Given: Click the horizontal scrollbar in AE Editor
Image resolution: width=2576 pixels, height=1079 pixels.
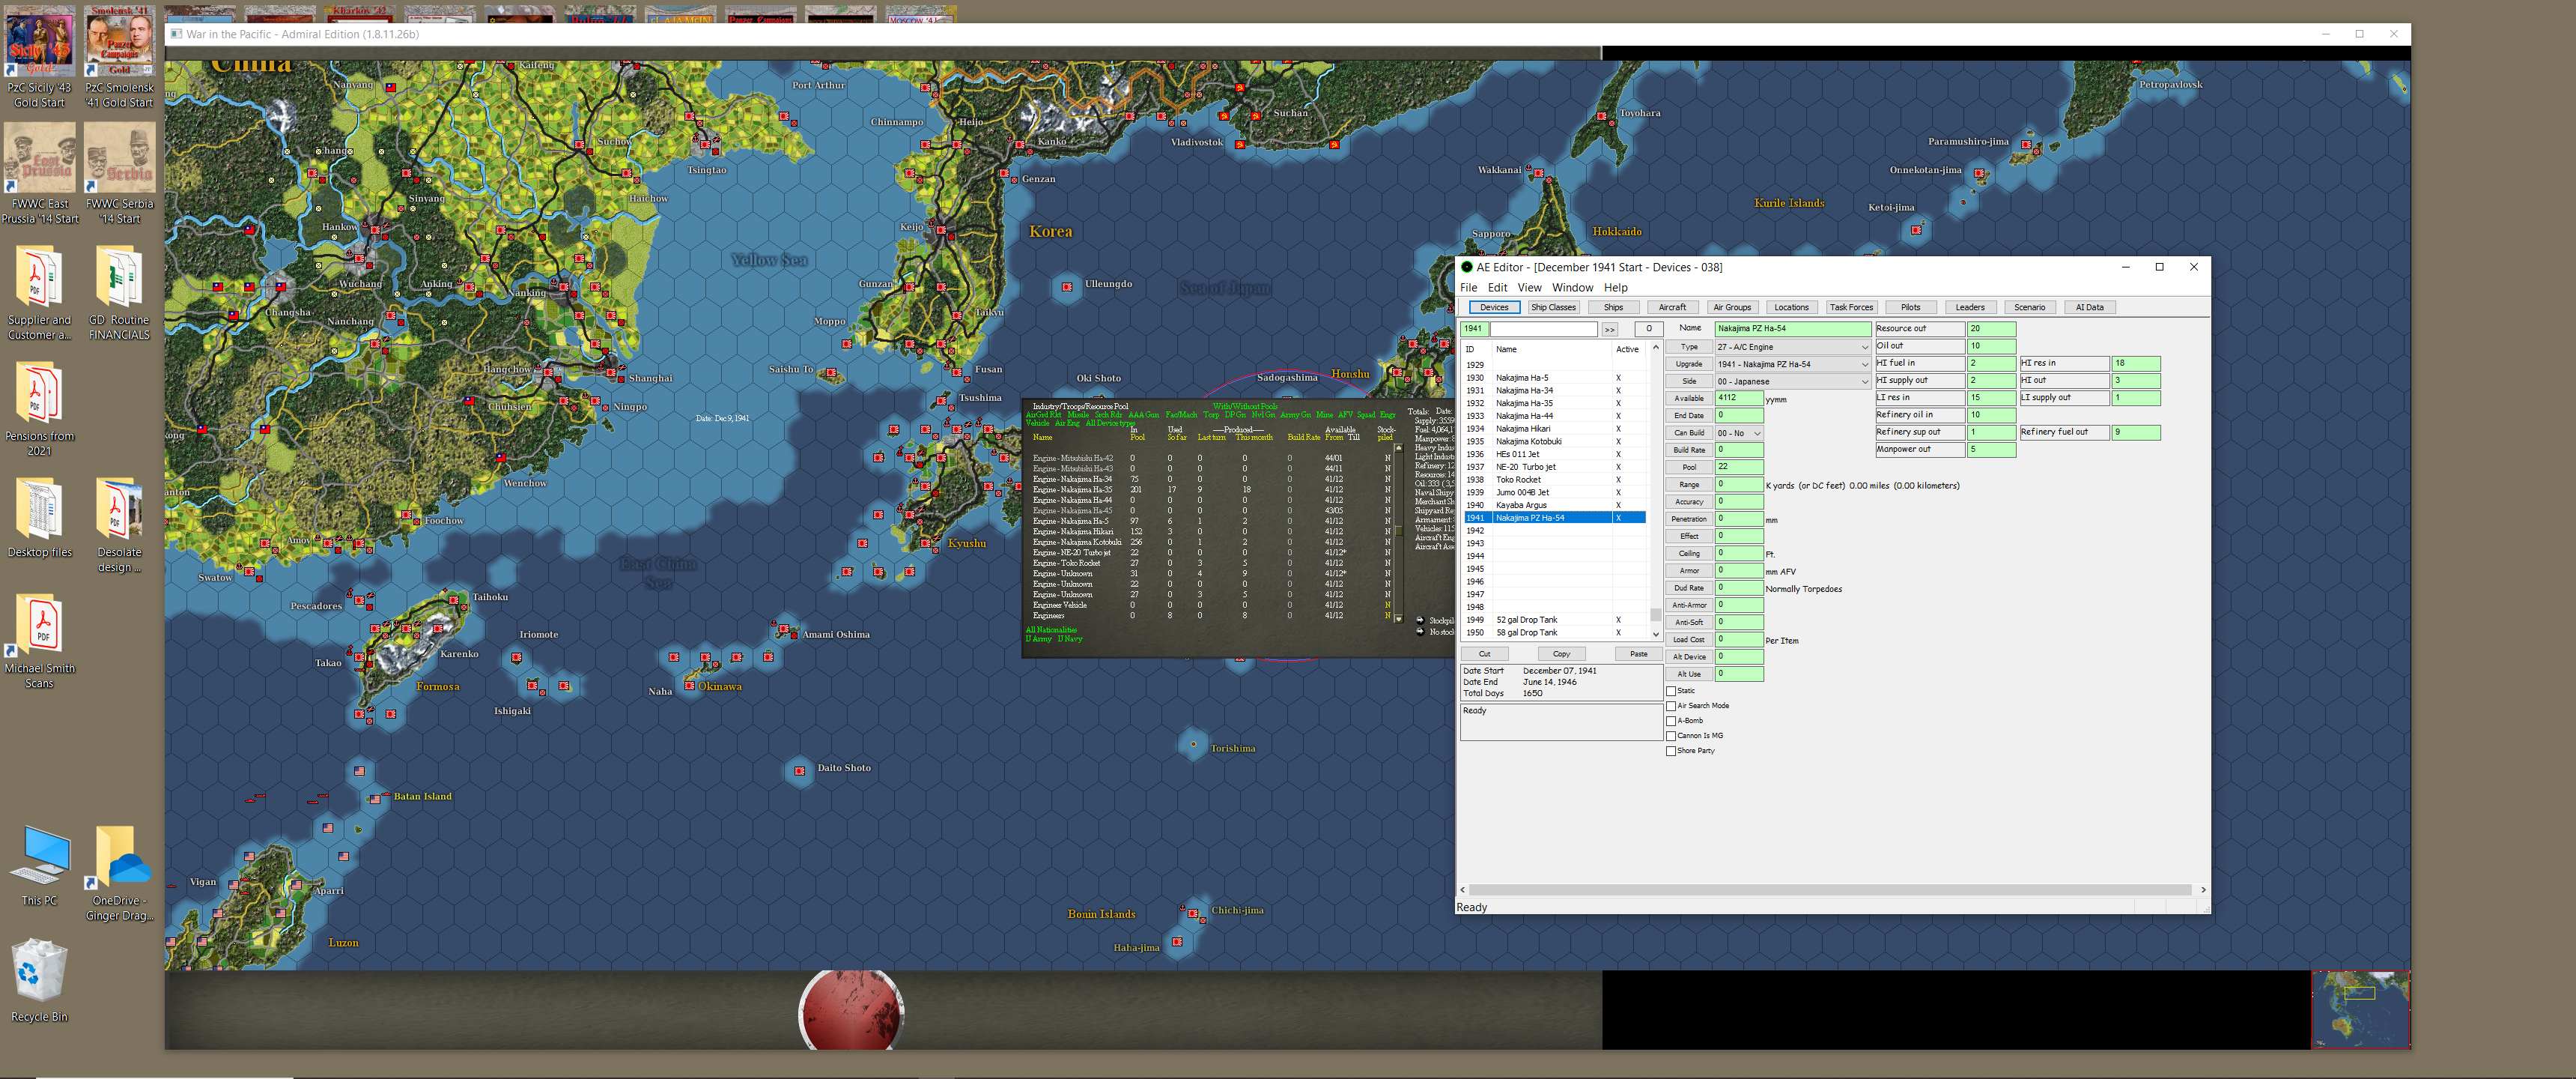Looking at the screenshot, I should pos(1830,889).
